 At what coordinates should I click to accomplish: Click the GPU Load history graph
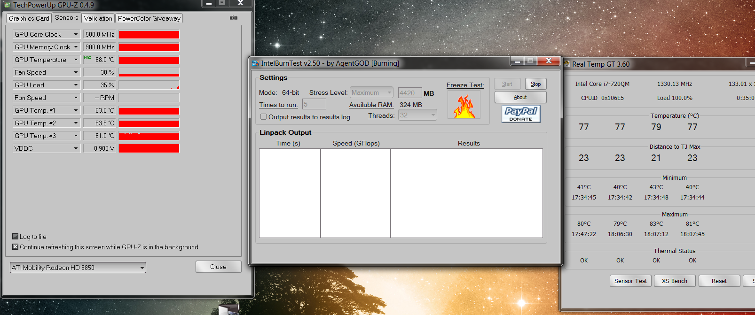click(x=149, y=85)
